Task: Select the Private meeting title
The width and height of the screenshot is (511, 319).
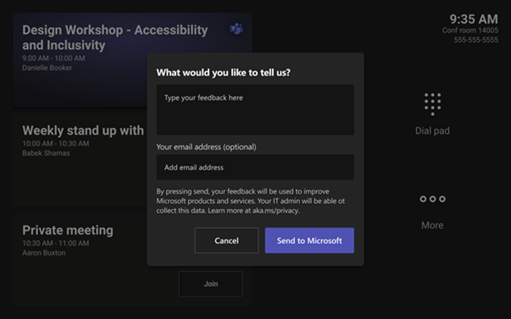Action: [x=68, y=230]
